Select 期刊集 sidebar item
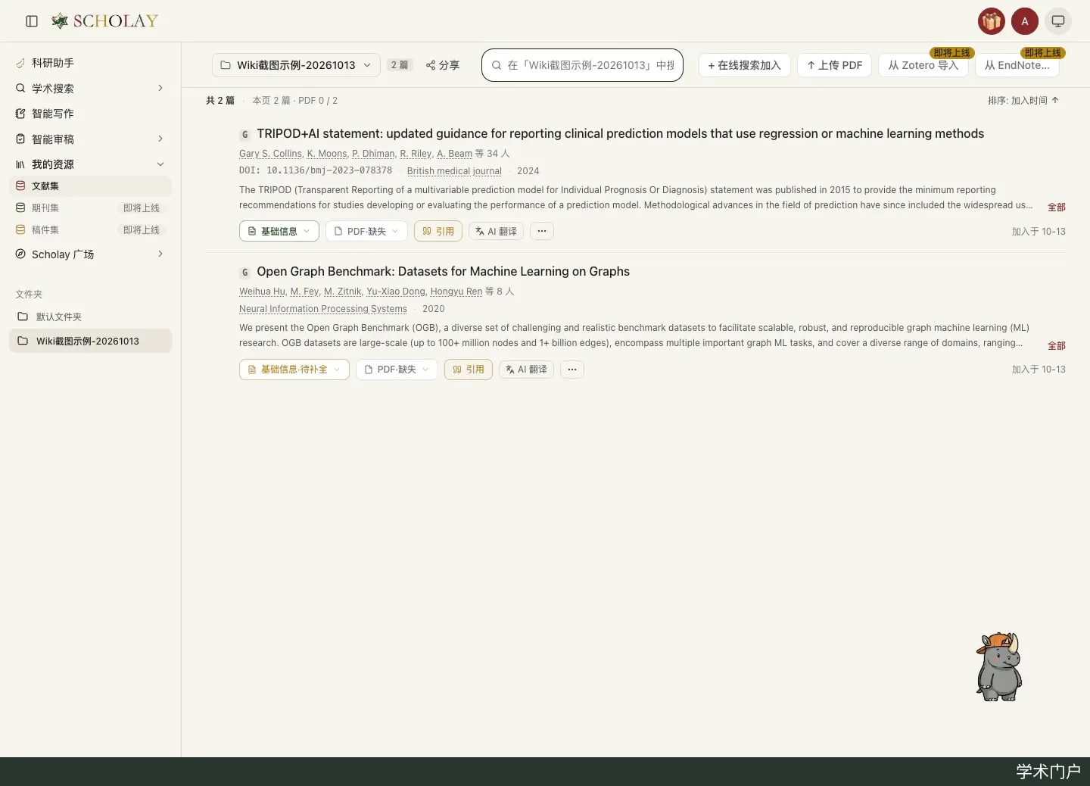 click(91, 207)
